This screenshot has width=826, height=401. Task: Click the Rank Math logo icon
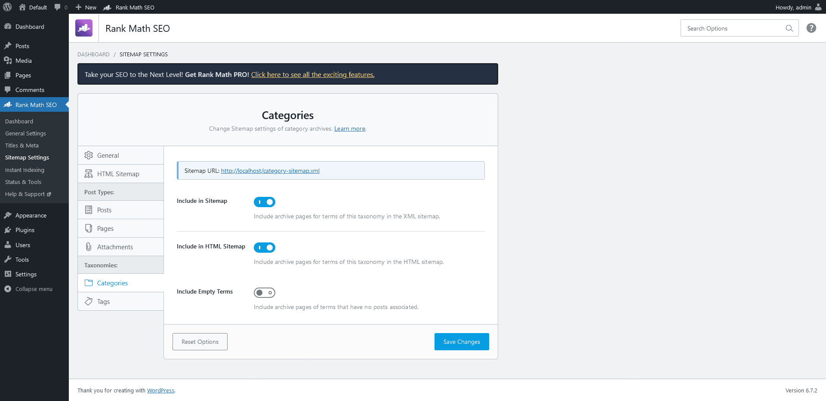[x=84, y=28]
